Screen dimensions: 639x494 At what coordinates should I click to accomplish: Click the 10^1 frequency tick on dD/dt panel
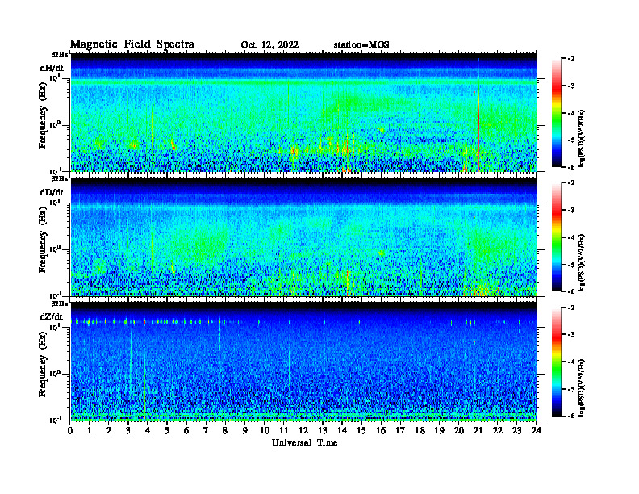tap(55, 203)
